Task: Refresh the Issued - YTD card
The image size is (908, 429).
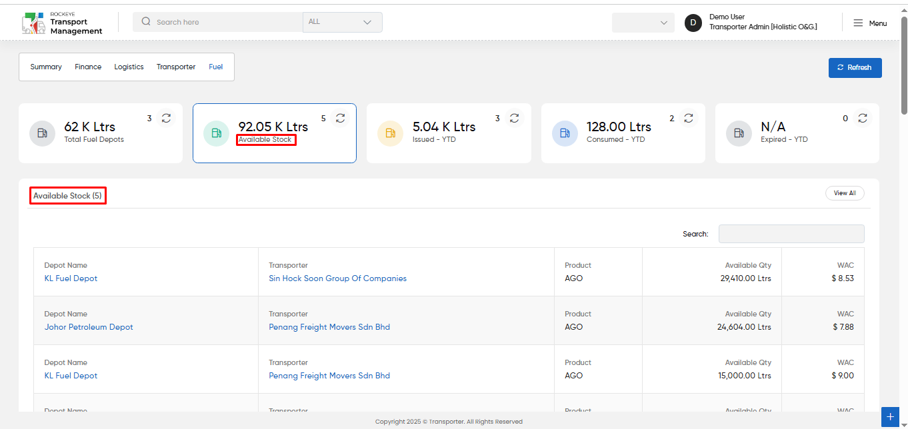Action: [x=514, y=119]
